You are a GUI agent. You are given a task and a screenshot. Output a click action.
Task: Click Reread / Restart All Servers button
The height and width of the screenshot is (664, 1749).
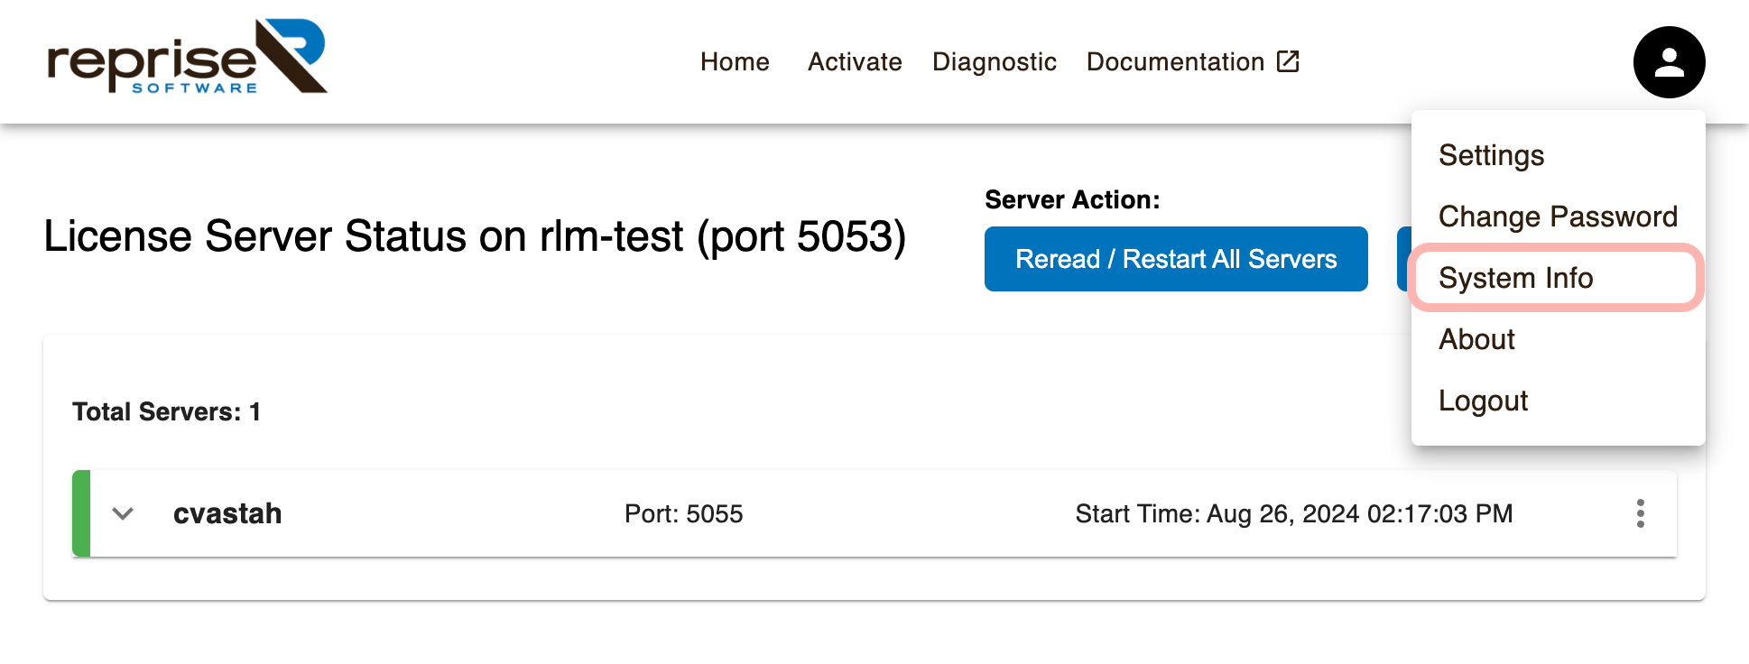pos(1176,259)
